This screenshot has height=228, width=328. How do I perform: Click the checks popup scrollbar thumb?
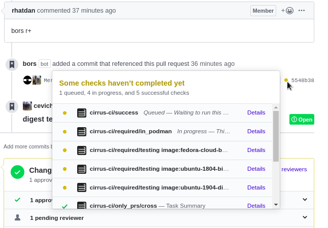[x=276, y=136]
